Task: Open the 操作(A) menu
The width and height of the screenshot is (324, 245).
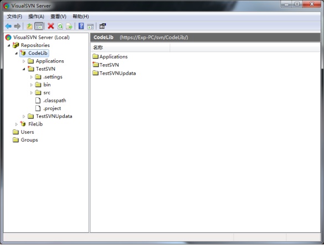Action: [36, 17]
